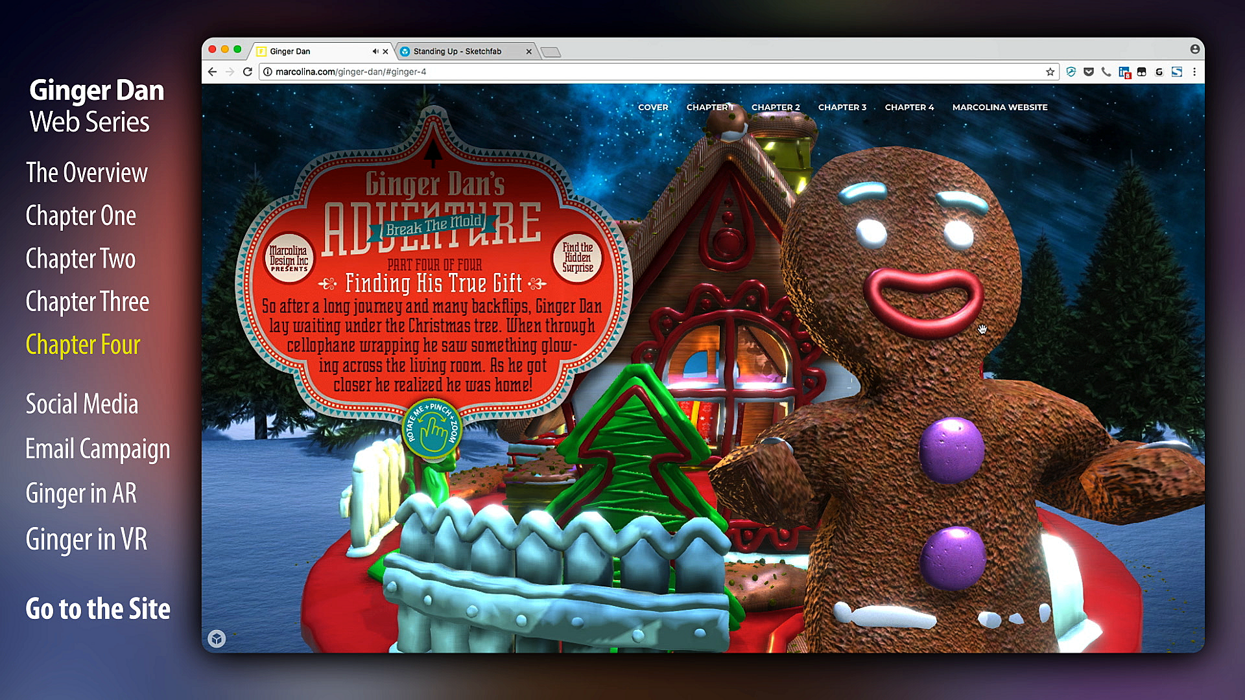Open the Pocket extension icon
The width and height of the screenshot is (1245, 700).
[x=1089, y=72]
